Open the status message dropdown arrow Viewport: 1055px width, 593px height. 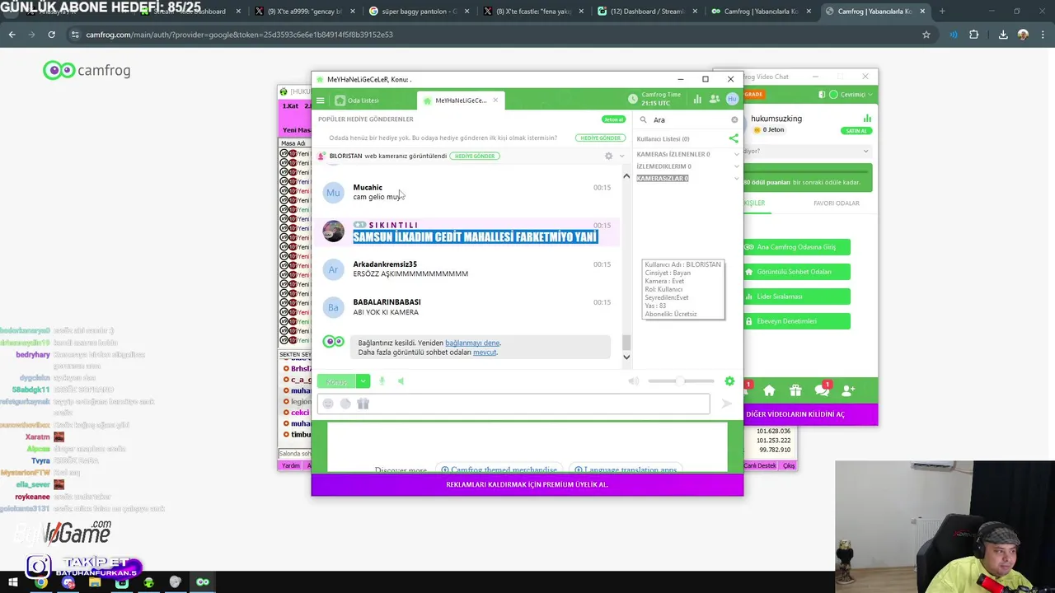point(865,152)
